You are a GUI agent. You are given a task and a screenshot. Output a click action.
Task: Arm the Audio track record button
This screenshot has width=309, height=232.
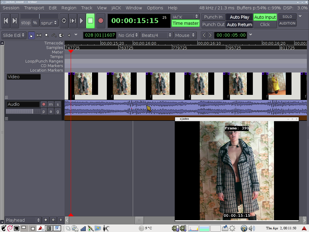(x=44, y=104)
